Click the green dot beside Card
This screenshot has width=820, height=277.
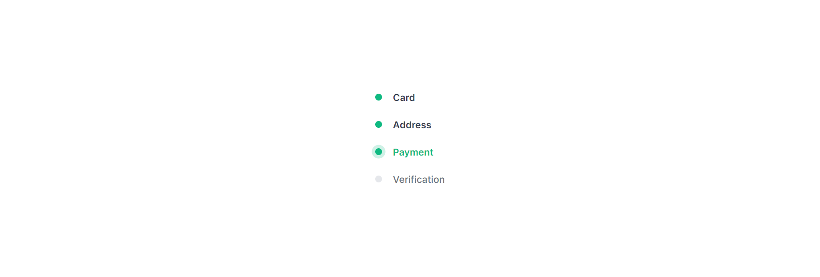tap(378, 97)
